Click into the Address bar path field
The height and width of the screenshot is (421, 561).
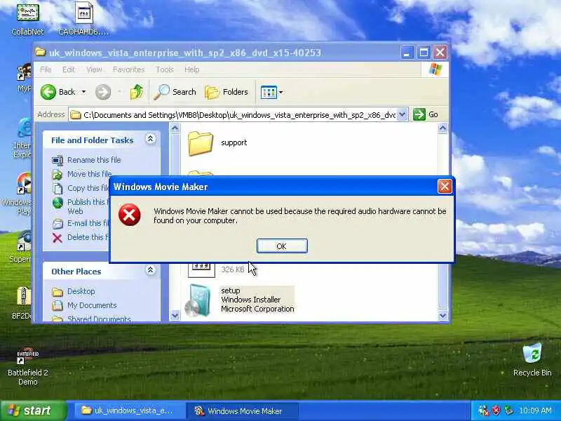pos(234,115)
